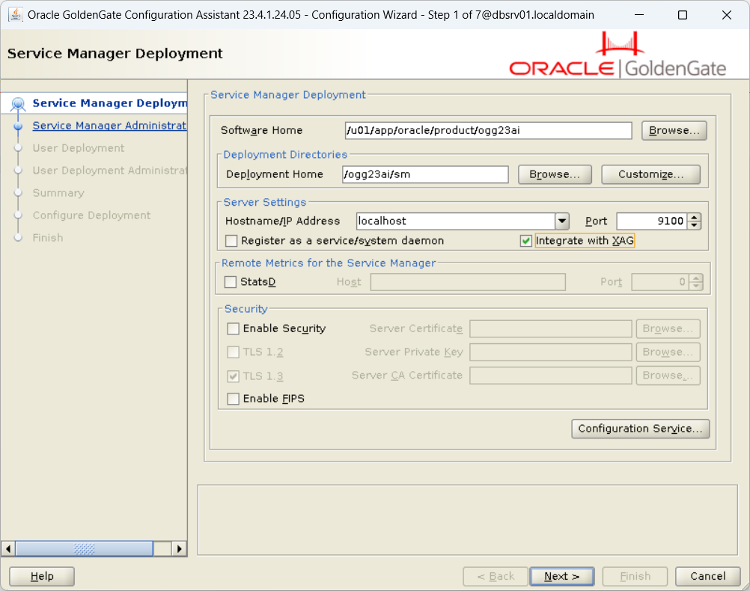
Task: Increase the Server Settings port value
Action: point(695,217)
